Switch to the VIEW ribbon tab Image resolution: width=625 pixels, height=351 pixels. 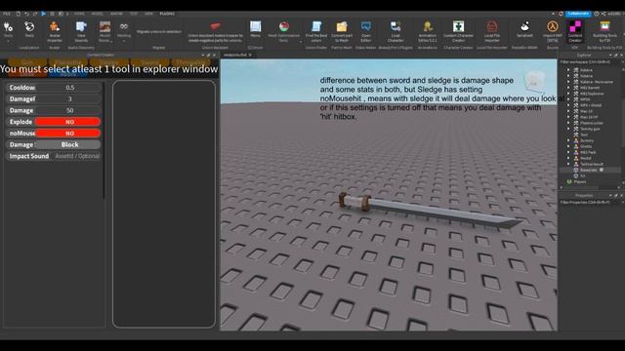[148, 14]
